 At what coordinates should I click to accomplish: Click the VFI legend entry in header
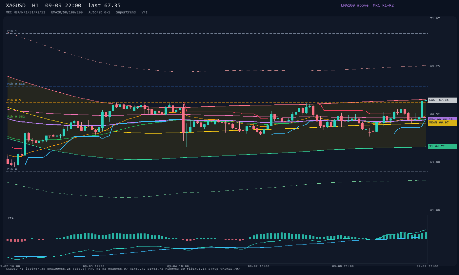point(145,12)
